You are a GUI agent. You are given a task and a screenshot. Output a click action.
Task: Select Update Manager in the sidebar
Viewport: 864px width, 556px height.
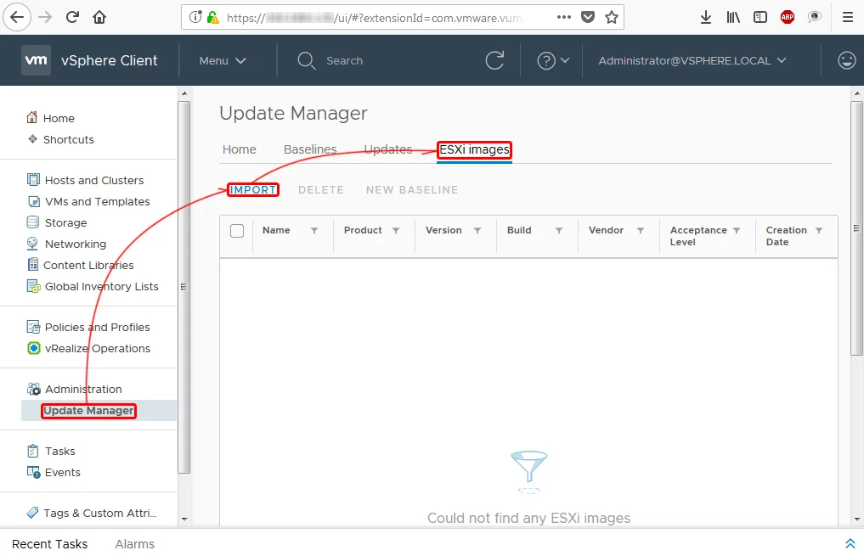click(x=88, y=411)
